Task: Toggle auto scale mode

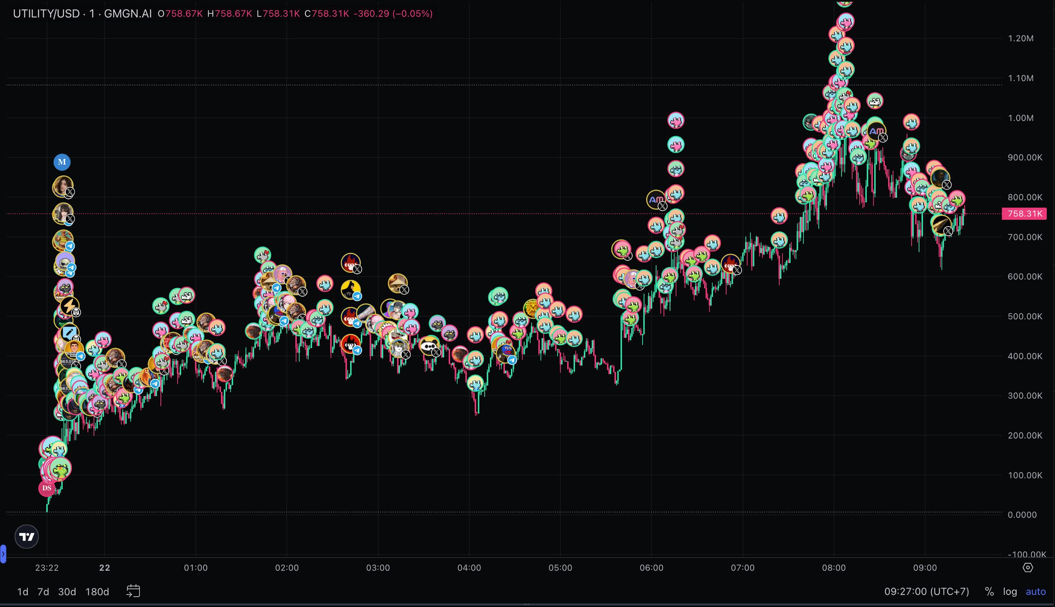Action: pos(1035,592)
